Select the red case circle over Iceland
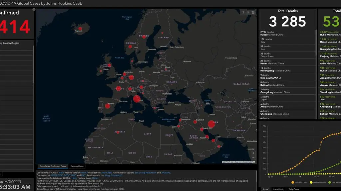The image size is (341, 191). (x=80, y=29)
